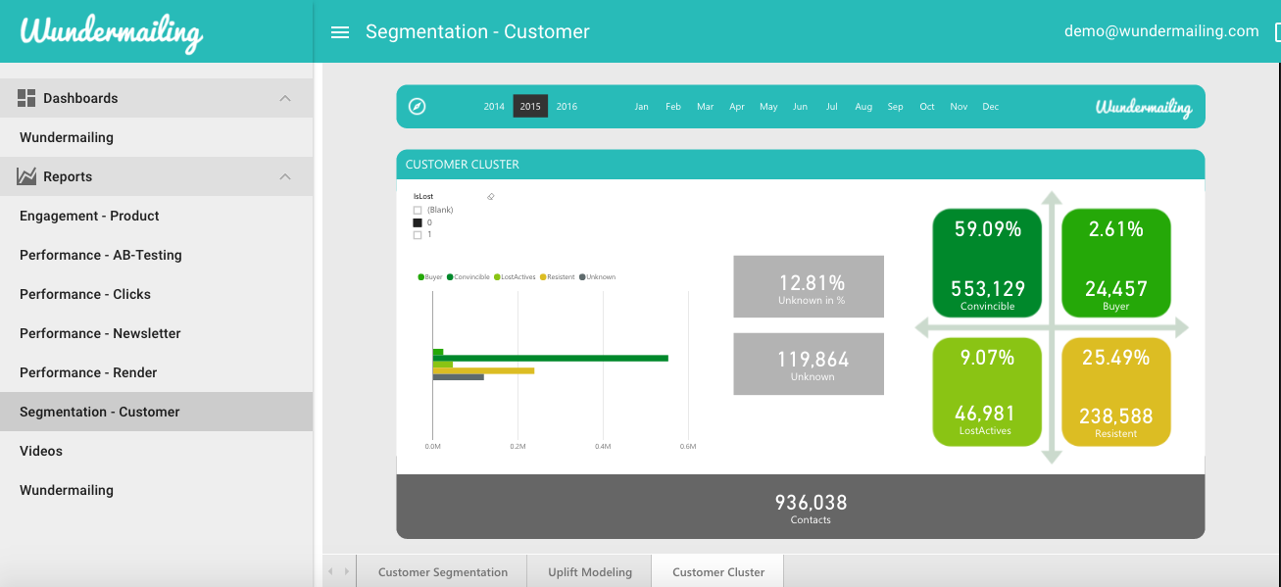
Task: Click the LostActives legend entry
Action: (x=515, y=277)
